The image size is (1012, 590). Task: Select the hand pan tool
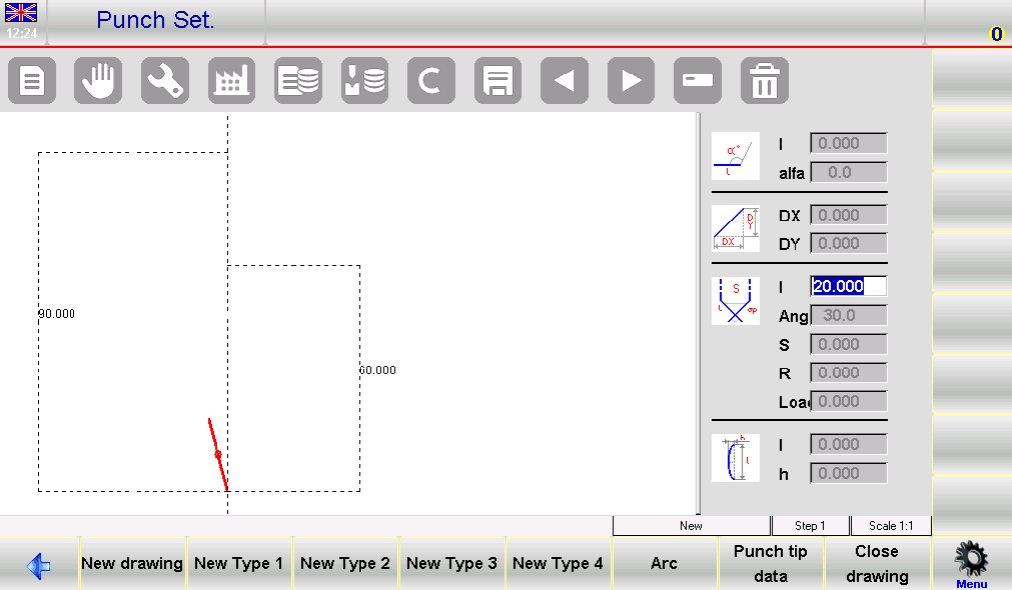(97, 80)
